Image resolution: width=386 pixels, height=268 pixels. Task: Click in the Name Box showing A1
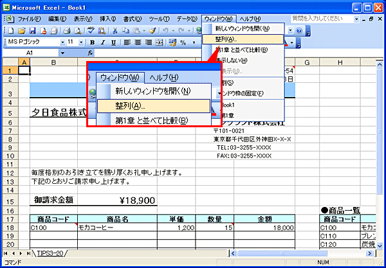point(30,53)
